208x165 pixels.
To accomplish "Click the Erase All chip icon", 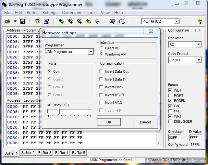I will (x=80, y=21).
